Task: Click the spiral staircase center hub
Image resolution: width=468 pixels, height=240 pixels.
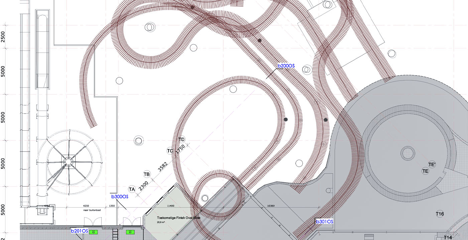Action: coord(68,162)
